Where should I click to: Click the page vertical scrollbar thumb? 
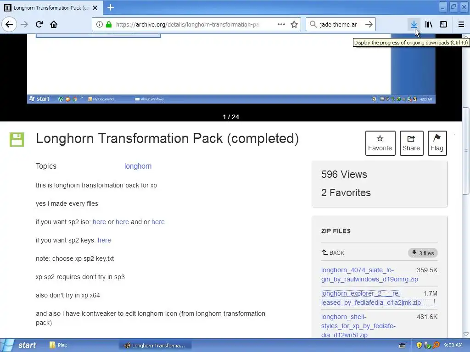click(x=466, y=151)
